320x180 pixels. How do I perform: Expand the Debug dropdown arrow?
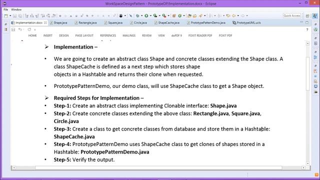pyautogui.click(x=141, y=15)
